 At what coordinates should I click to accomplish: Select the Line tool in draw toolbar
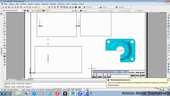pos(5,15)
